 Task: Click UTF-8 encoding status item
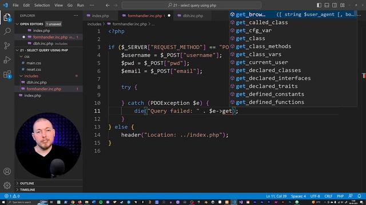(315, 196)
